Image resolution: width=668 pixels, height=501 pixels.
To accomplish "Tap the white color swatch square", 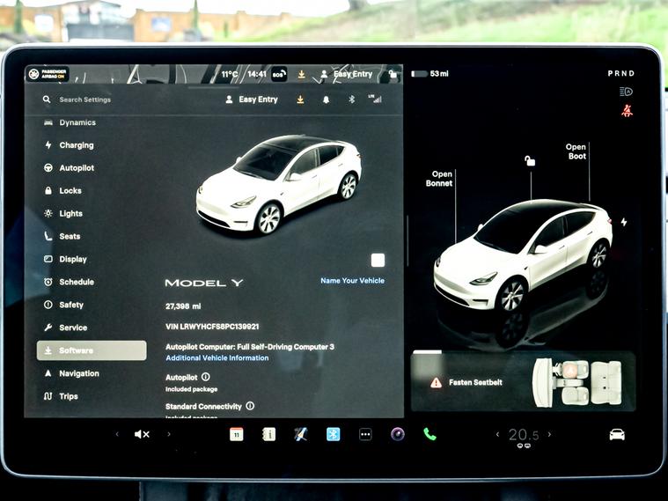I will [x=378, y=260].
